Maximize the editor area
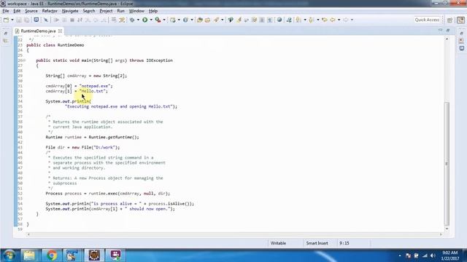 point(448,31)
